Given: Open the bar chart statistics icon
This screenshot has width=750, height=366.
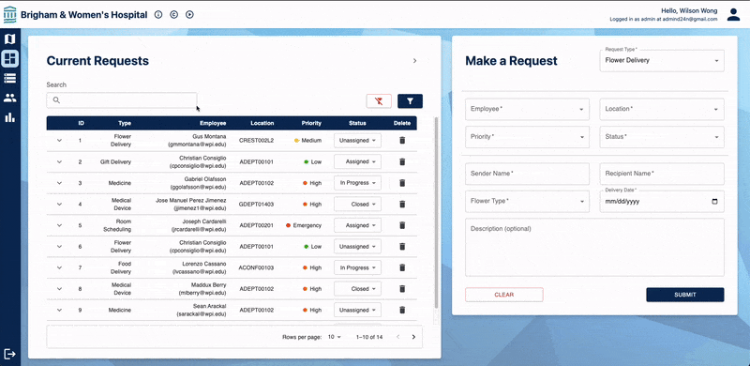Looking at the screenshot, I should [9, 117].
